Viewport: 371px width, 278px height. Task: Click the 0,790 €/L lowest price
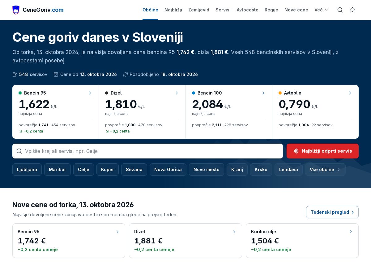click(x=298, y=104)
